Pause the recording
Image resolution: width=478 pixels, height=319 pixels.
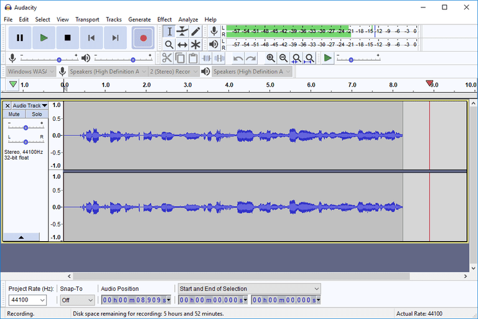(20, 38)
